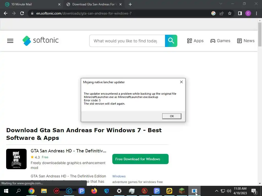262x196 pixels.
Task: Open Firefox from the taskbar
Action: pyautogui.click(x=94, y=191)
